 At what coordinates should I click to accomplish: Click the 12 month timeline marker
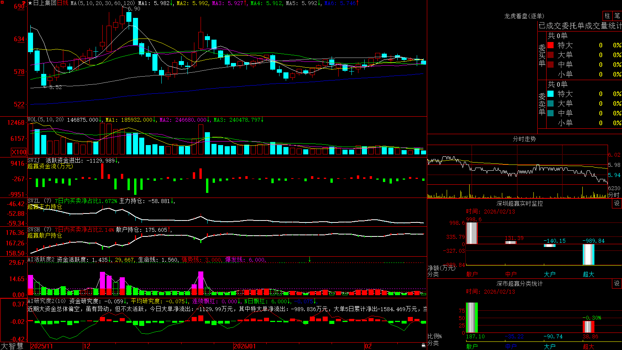click(x=87, y=346)
